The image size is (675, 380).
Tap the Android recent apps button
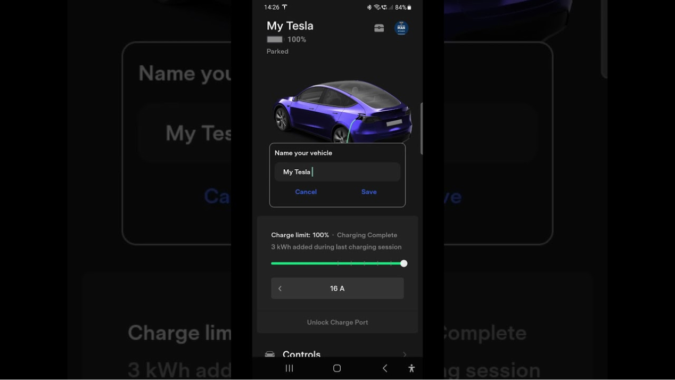click(290, 368)
